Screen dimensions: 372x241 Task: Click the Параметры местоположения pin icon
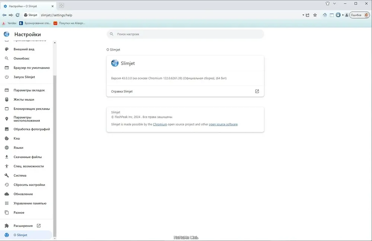point(7,119)
